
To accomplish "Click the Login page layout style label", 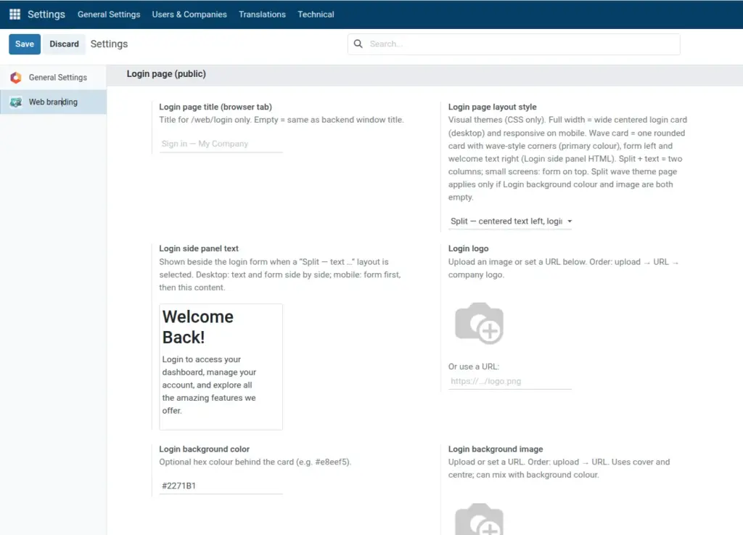I will (x=493, y=107).
